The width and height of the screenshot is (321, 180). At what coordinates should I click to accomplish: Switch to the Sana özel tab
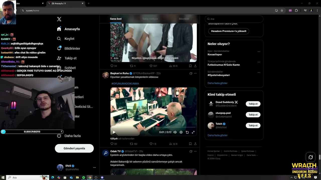tap(116, 19)
